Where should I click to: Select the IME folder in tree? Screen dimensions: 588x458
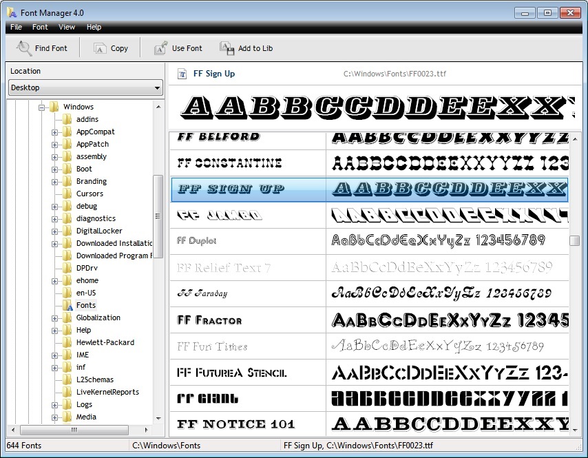(83, 355)
